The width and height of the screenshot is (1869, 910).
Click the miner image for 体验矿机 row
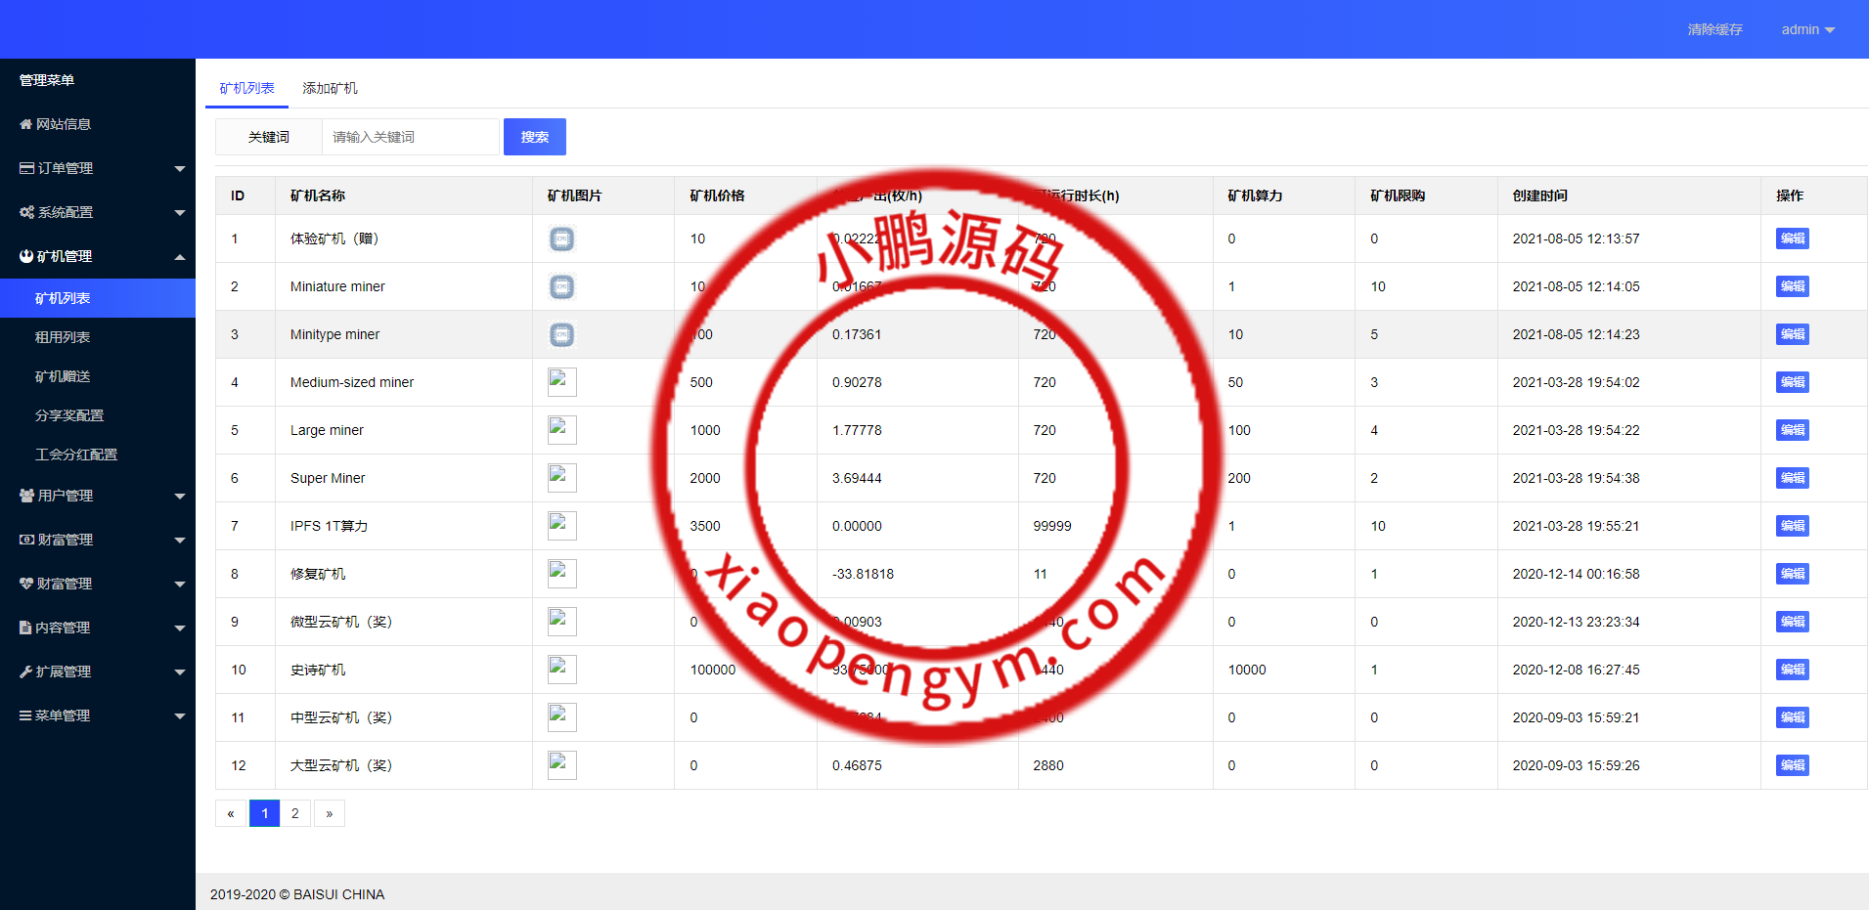click(x=561, y=238)
